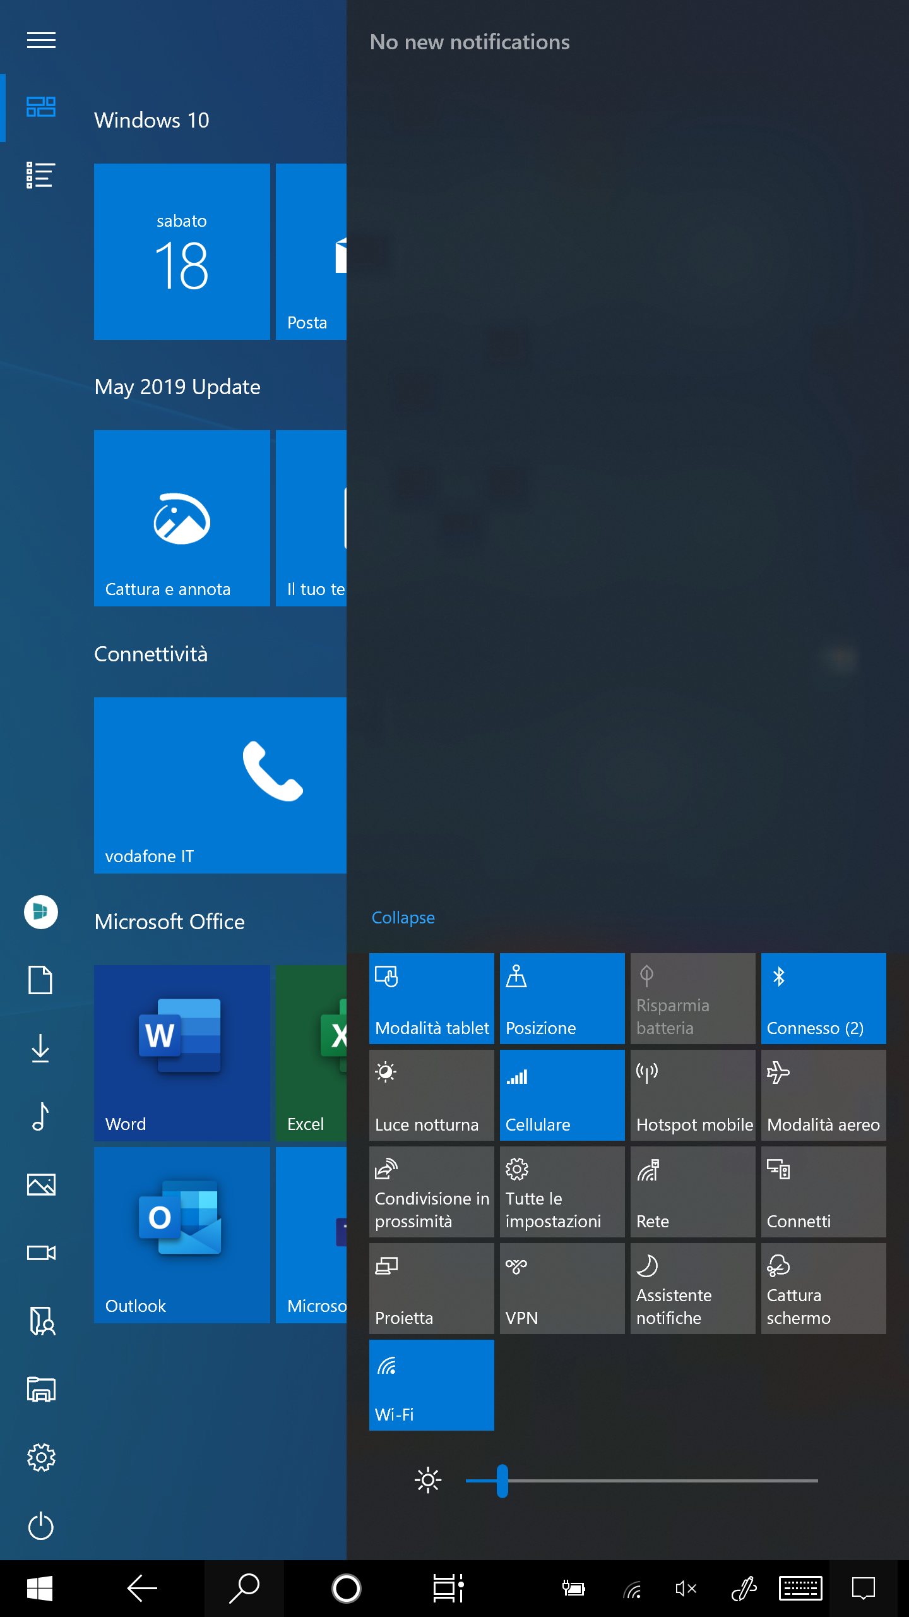Switch to all apps list icon
Viewport: 909px width, 1617px height.
tap(41, 175)
